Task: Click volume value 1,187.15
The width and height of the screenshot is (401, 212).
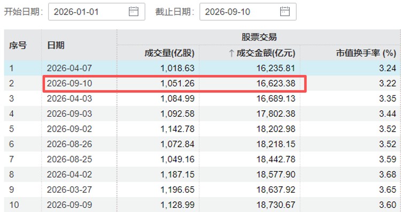Action: (x=178, y=175)
